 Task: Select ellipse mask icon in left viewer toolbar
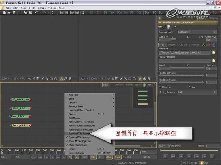click(x=56, y=79)
